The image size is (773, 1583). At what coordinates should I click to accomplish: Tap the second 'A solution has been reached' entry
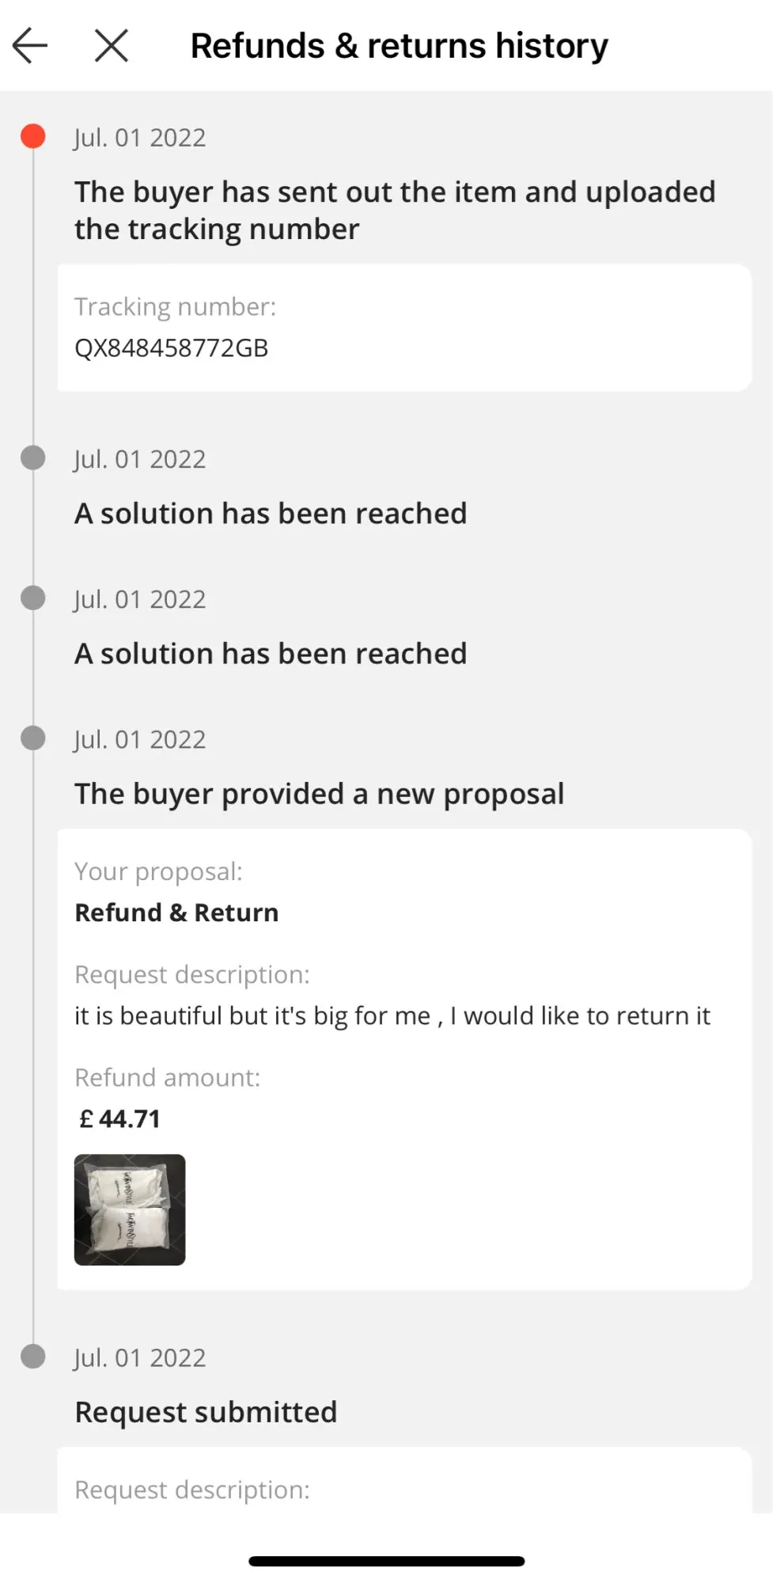[x=271, y=654]
